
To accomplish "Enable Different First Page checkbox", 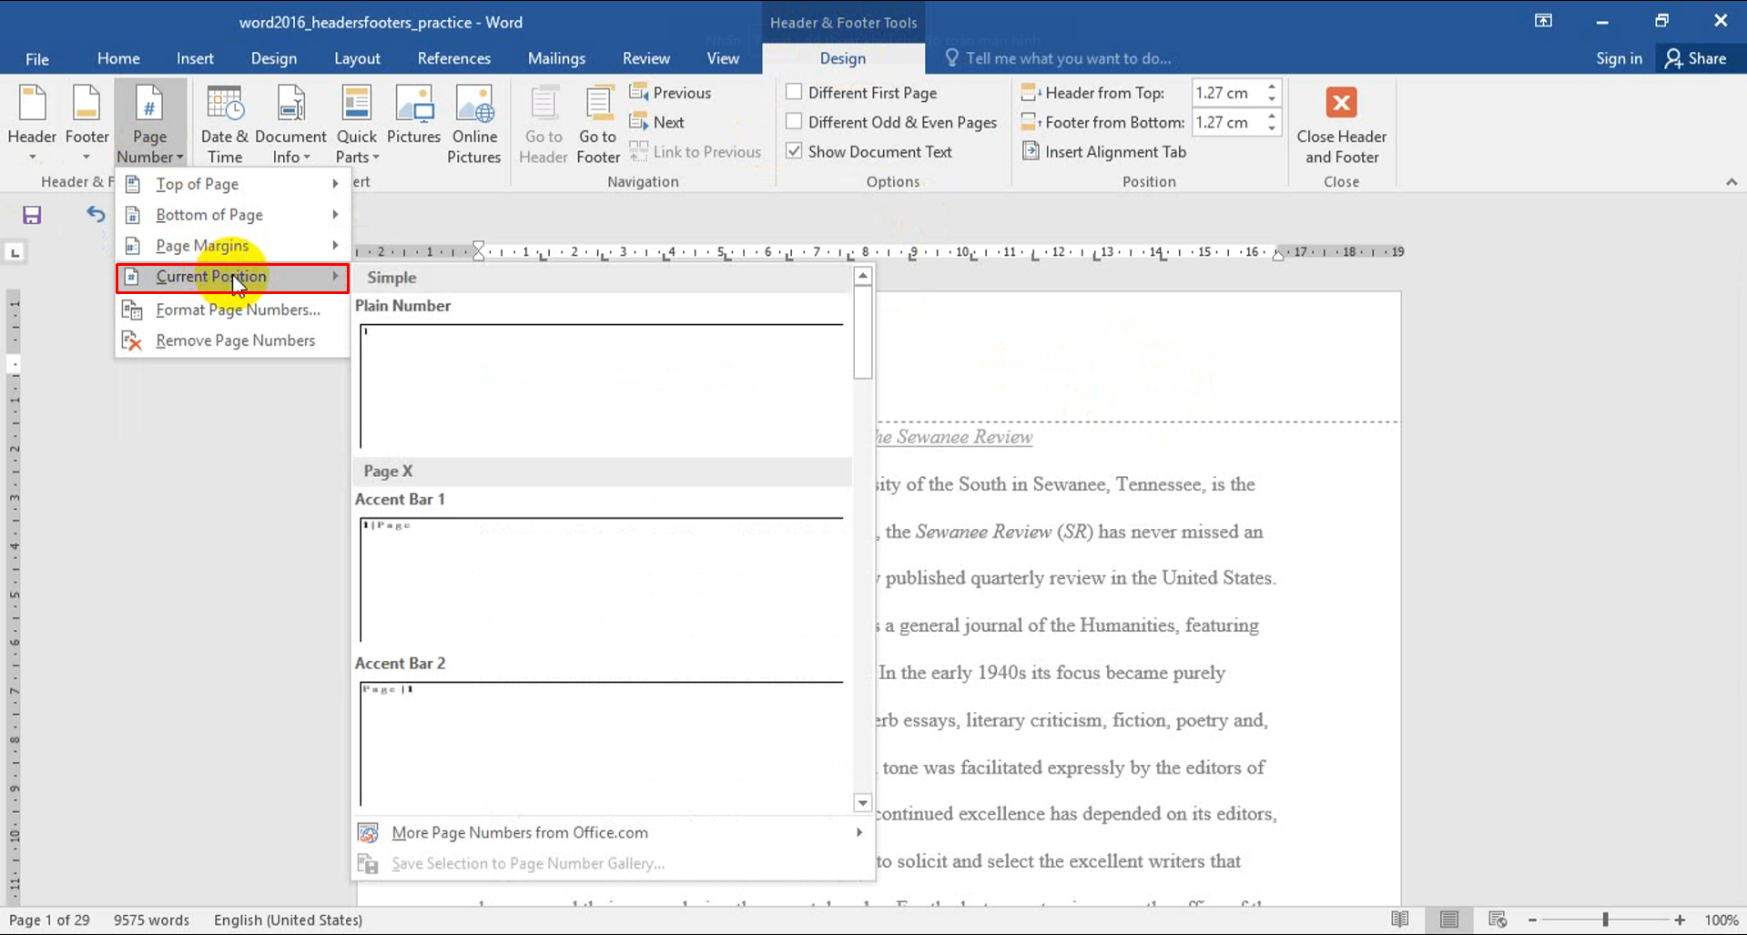I will 794,92.
